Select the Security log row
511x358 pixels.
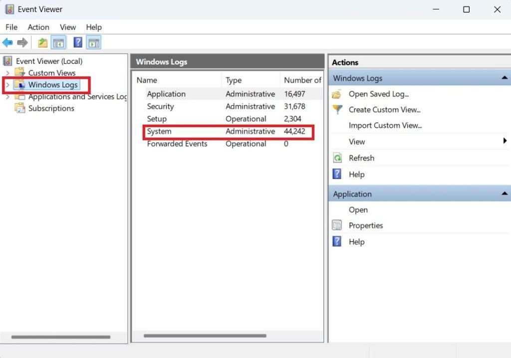pyautogui.click(x=234, y=106)
